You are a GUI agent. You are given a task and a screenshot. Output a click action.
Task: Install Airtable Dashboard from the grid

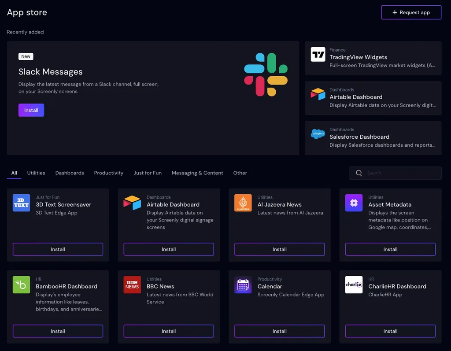tap(169, 249)
